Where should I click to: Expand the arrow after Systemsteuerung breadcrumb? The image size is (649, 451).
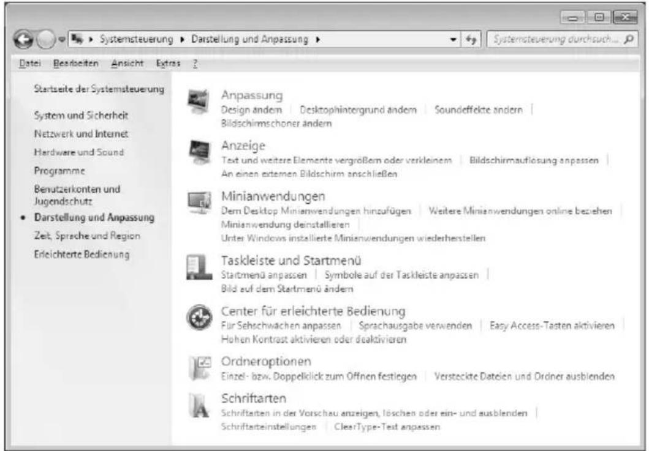pyautogui.click(x=183, y=40)
